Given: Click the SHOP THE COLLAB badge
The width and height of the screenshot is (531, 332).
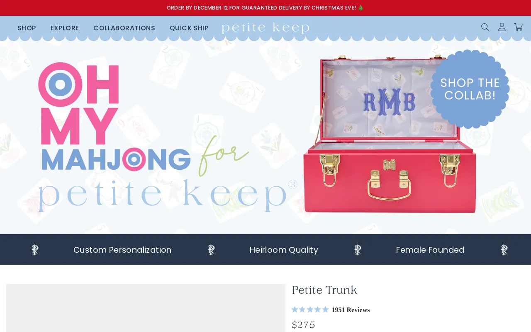Looking at the screenshot, I should tap(470, 89).
